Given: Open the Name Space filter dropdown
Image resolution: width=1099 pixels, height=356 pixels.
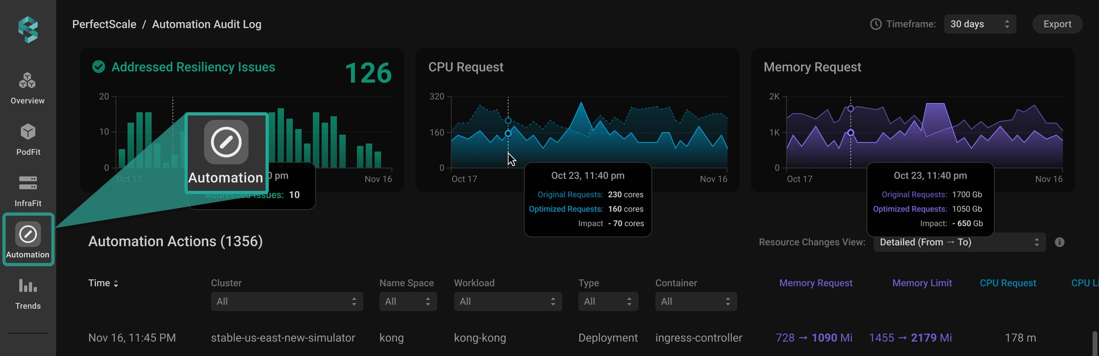Looking at the screenshot, I should click(x=408, y=302).
